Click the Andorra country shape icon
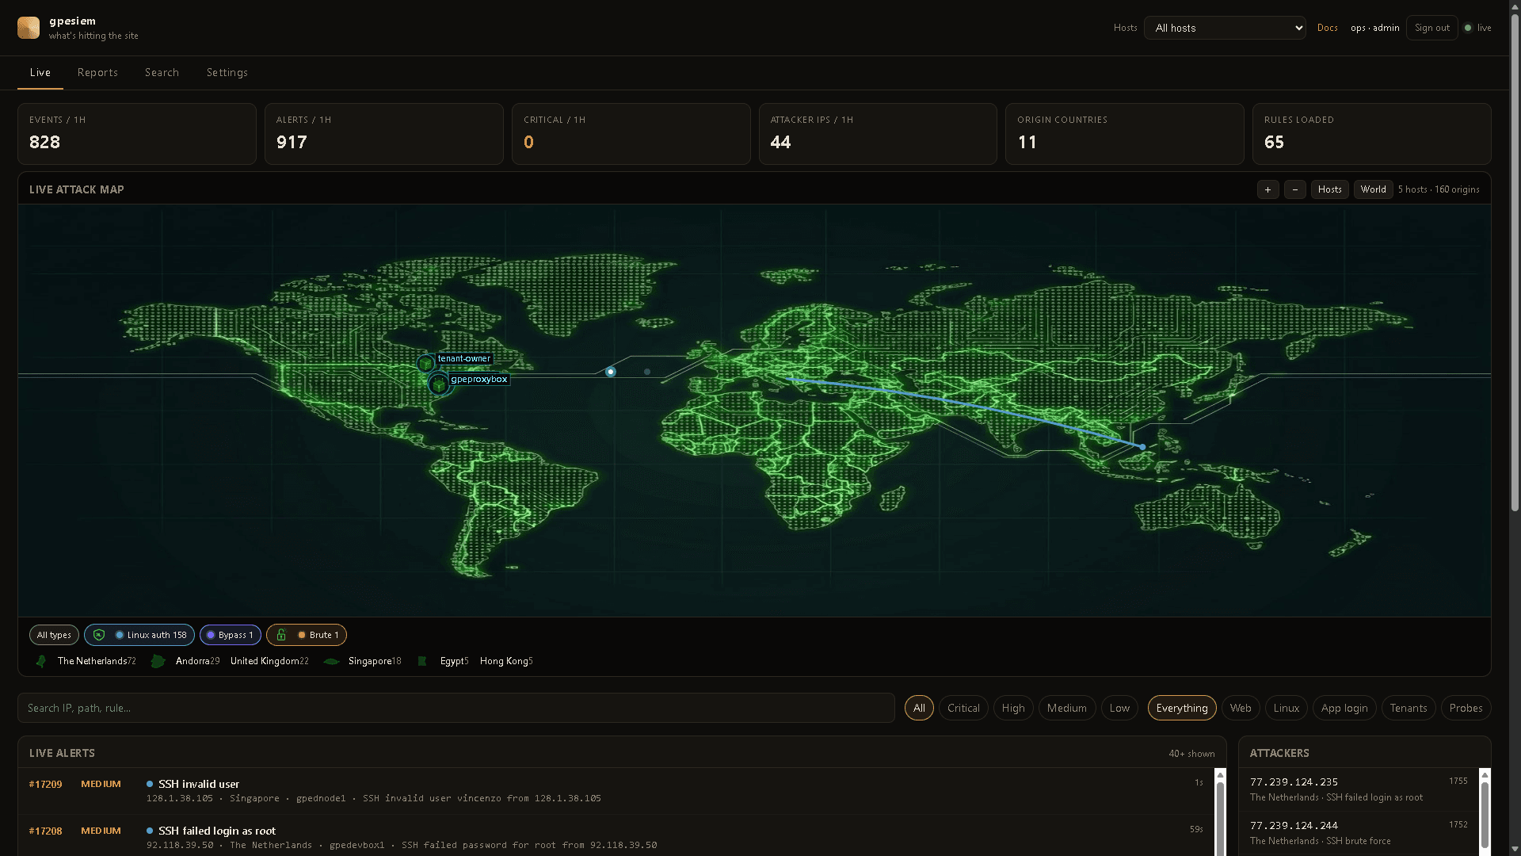 (x=158, y=661)
